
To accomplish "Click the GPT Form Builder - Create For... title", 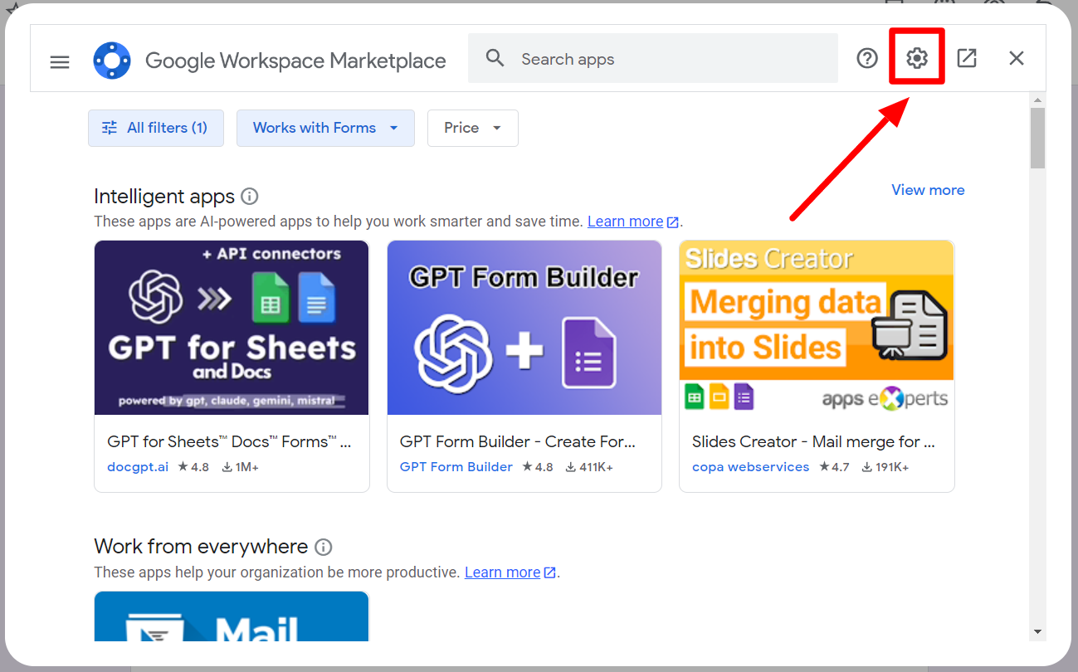I will (518, 441).
